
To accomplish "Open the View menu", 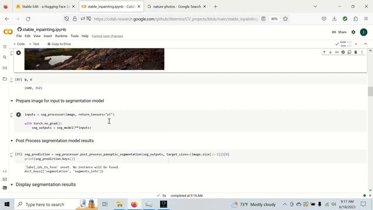I will 37,36.
